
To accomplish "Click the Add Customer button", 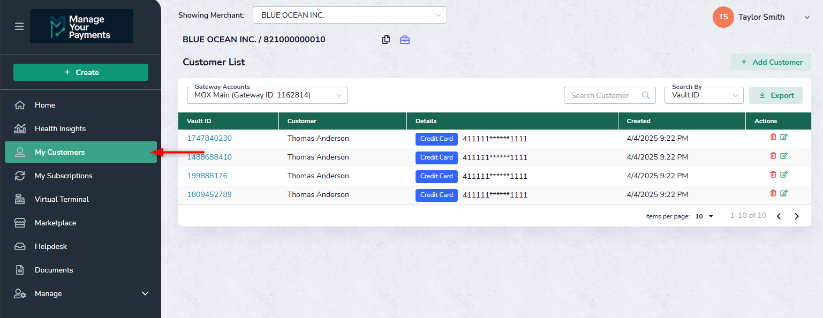I will pyautogui.click(x=771, y=62).
